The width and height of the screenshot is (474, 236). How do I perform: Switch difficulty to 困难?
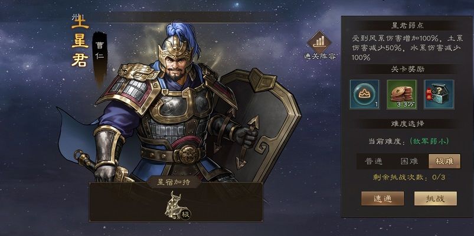pos(409,161)
